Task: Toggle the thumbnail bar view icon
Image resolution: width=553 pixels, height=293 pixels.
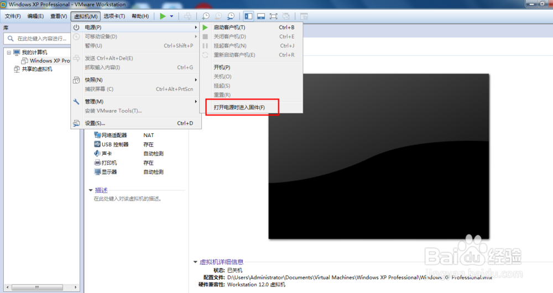Action: point(261,16)
